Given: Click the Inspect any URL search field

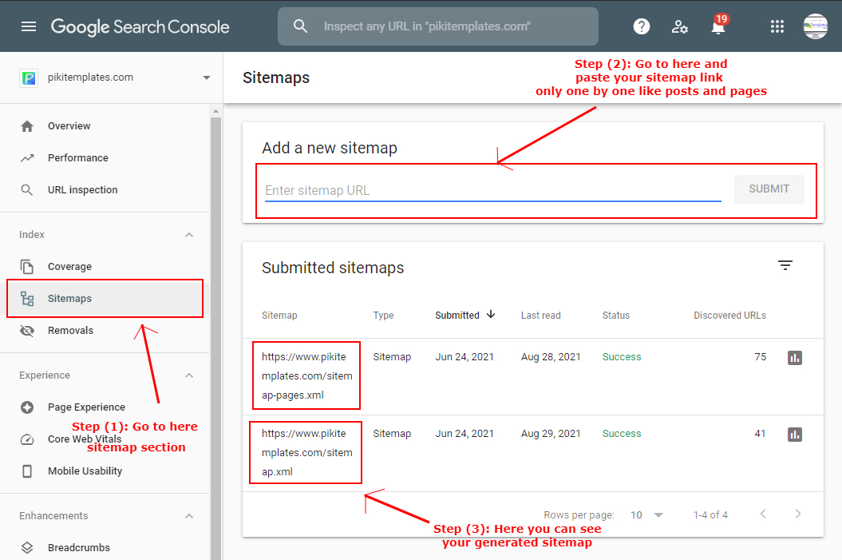Looking at the screenshot, I should [437, 26].
